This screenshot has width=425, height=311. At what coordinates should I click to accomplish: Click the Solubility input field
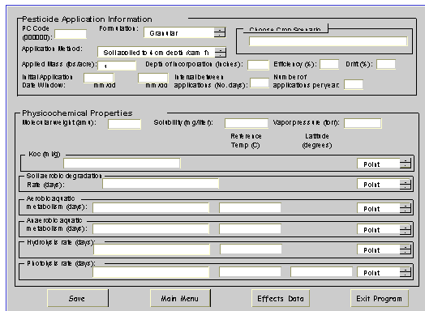pos(247,123)
